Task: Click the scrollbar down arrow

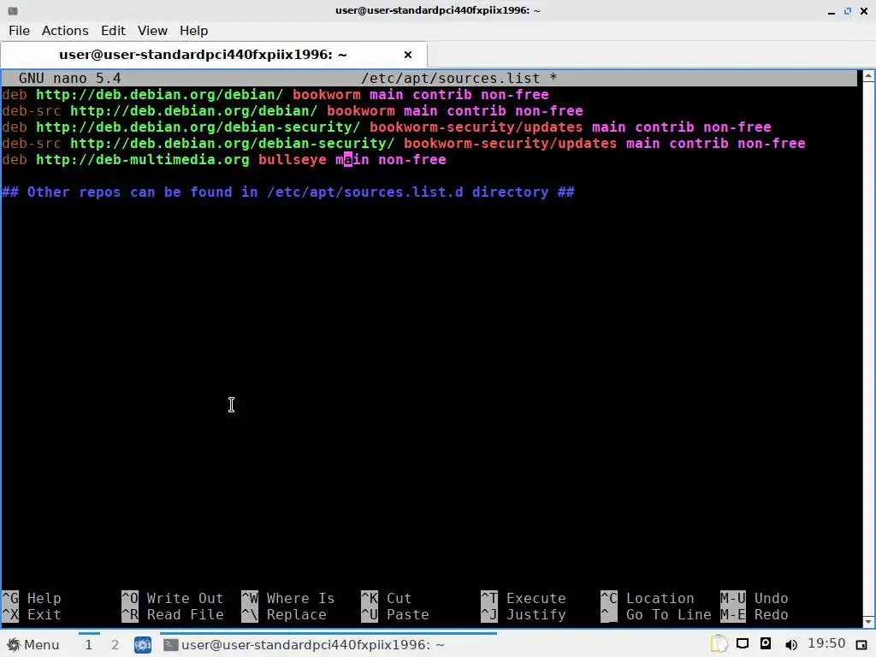Action: click(x=868, y=622)
